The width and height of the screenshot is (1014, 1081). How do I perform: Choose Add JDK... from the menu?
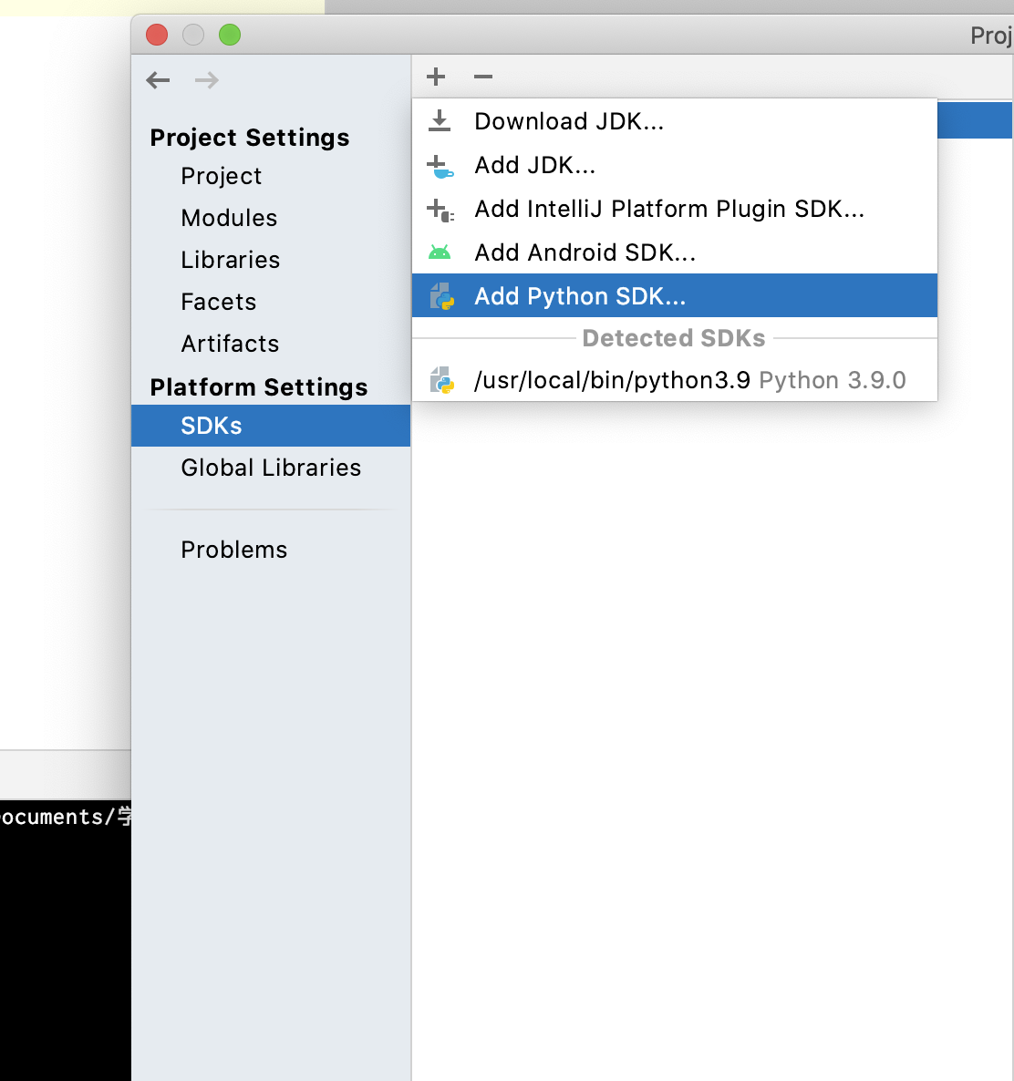tap(675, 166)
